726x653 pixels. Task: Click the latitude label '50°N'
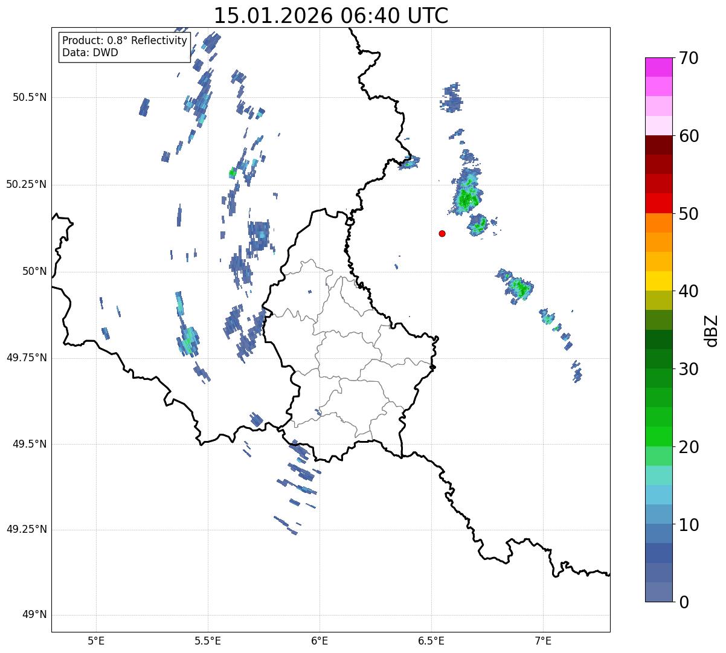click(34, 271)
